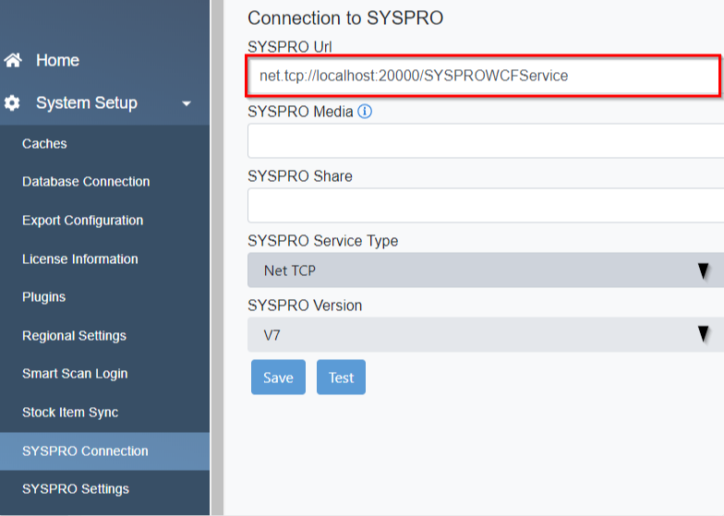Click the System Setup gear icon
Viewport: 724px width, 516px height.
[12, 103]
